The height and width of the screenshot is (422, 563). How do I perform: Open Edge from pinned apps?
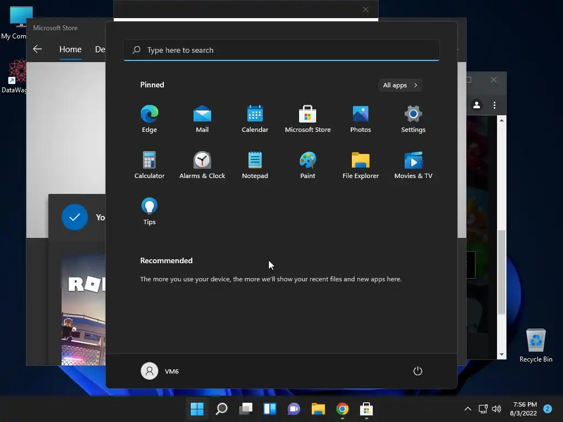coord(150,119)
